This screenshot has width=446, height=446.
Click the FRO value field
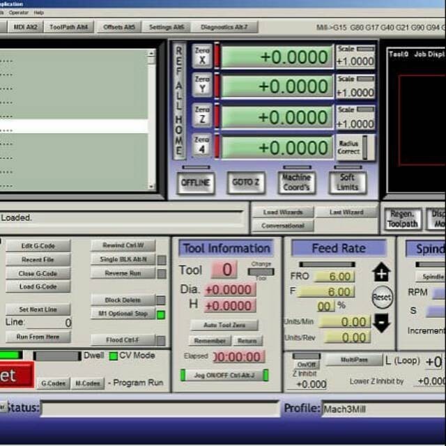point(334,276)
